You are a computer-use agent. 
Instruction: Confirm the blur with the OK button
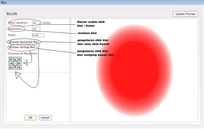[31, 118]
